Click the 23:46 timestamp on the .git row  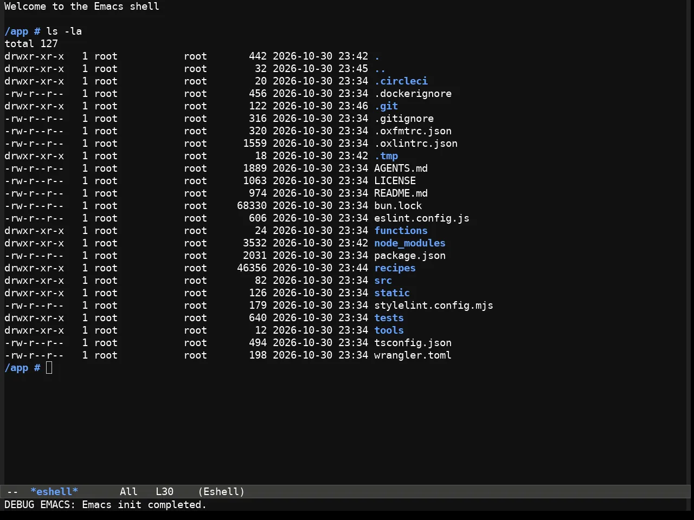[353, 106]
